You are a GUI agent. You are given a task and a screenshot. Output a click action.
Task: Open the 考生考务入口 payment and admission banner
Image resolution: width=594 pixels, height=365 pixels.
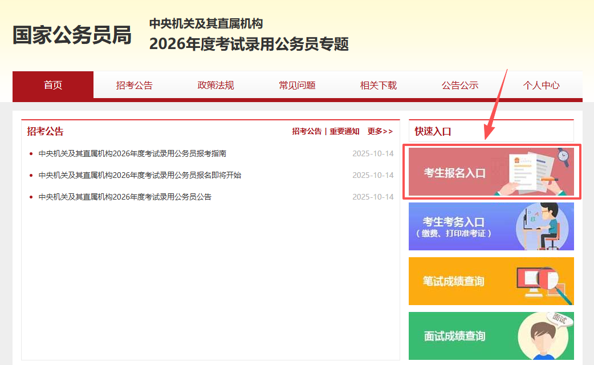coord(453,226)
